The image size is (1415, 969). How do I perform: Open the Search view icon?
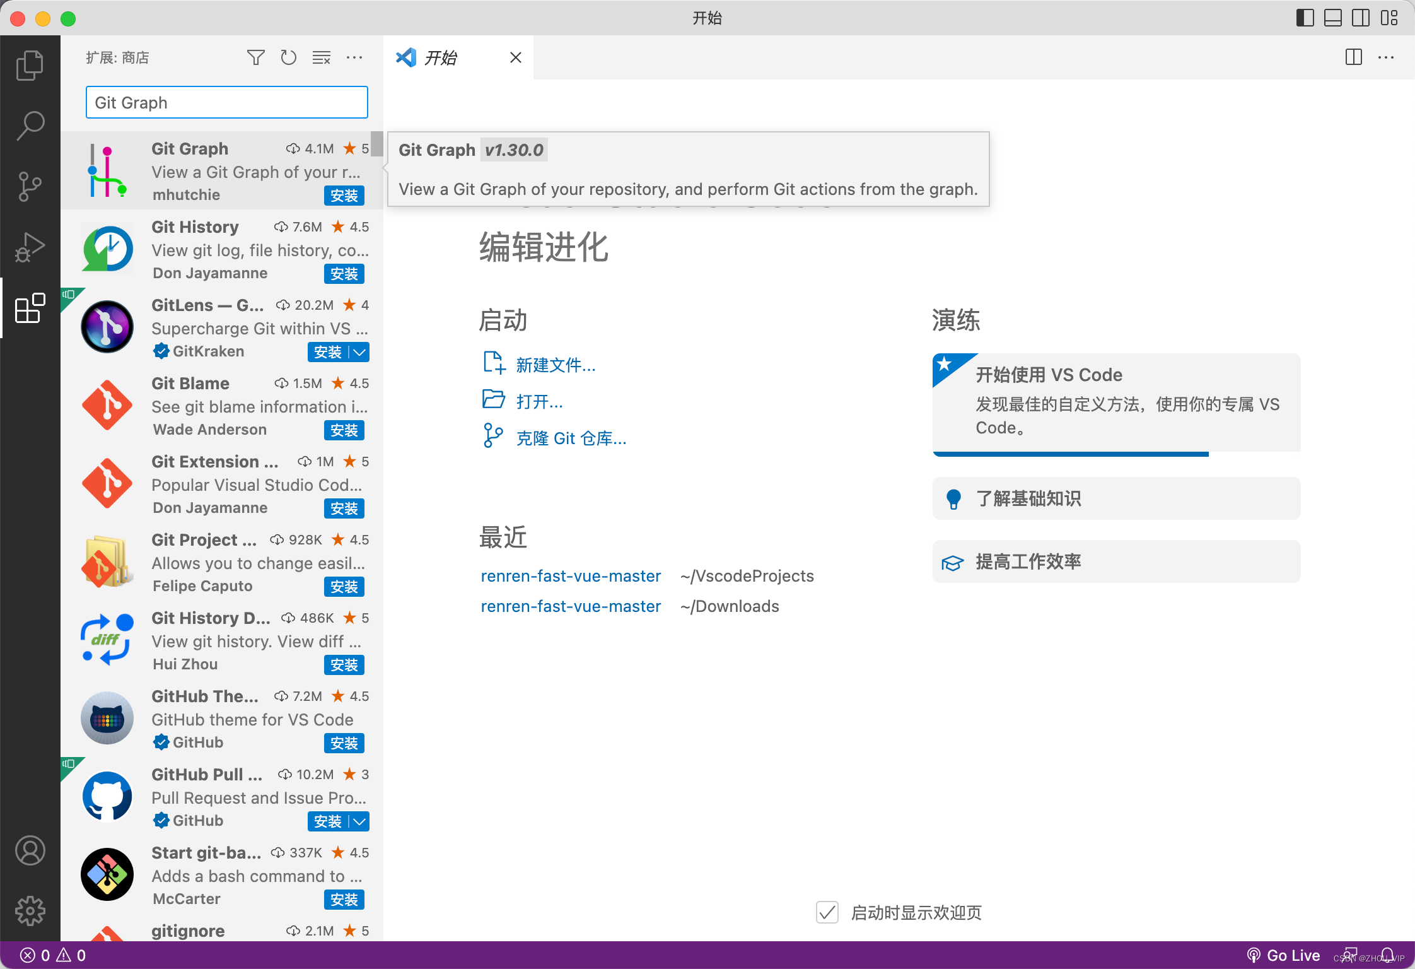point(30,126)
